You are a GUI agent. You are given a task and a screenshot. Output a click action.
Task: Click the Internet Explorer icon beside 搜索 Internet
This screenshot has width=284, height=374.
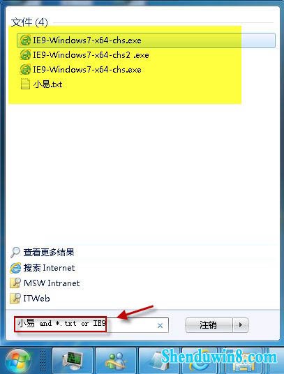coord(15,268)
